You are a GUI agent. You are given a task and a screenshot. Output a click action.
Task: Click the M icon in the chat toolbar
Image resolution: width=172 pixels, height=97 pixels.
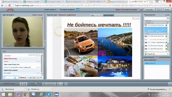point(34,78)
